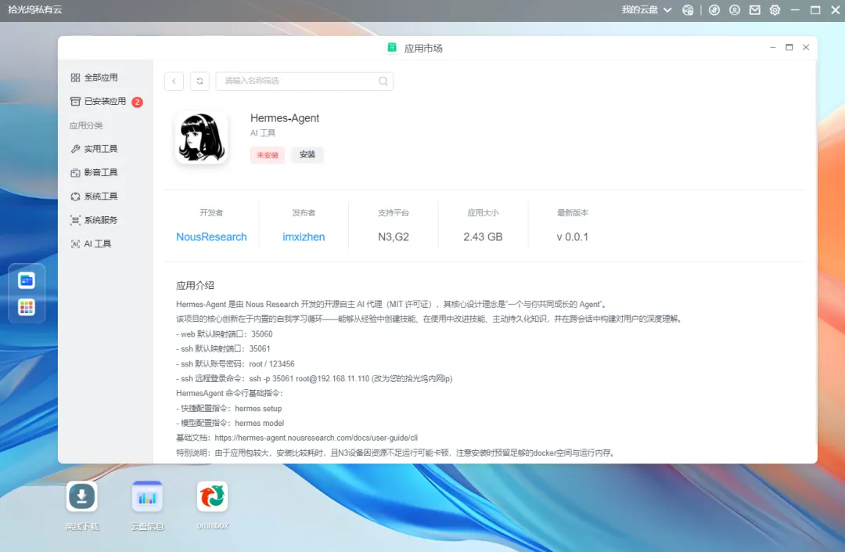This screenshot has height=552, width=845.
Task: Click the Hermes-Agent app icon
Action: tap(202, 138)
